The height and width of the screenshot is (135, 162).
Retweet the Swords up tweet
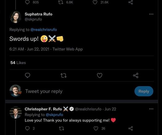[64, 76]
